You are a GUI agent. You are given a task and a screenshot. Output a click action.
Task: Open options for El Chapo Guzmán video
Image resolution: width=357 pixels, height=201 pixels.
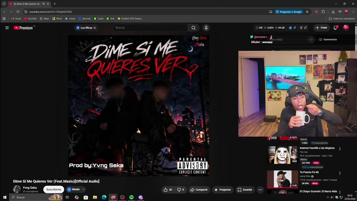[x=340, y=192]
